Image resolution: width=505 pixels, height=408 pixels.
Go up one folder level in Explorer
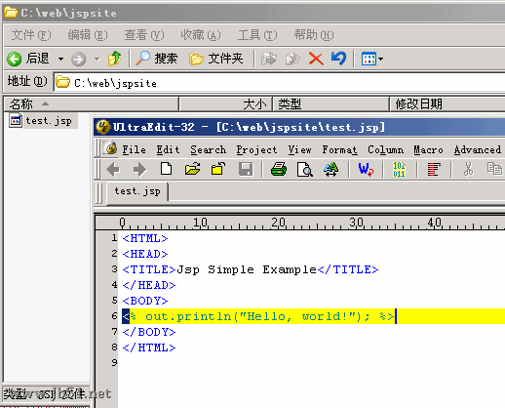coord(115,59)
